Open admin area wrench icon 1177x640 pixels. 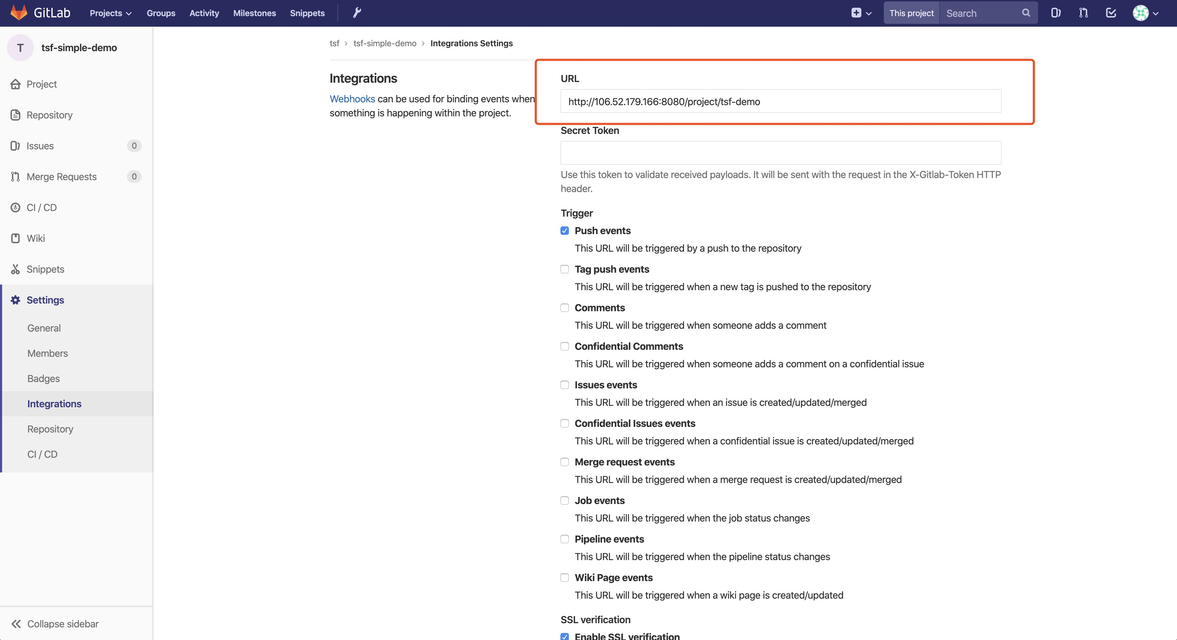[357, 13]
